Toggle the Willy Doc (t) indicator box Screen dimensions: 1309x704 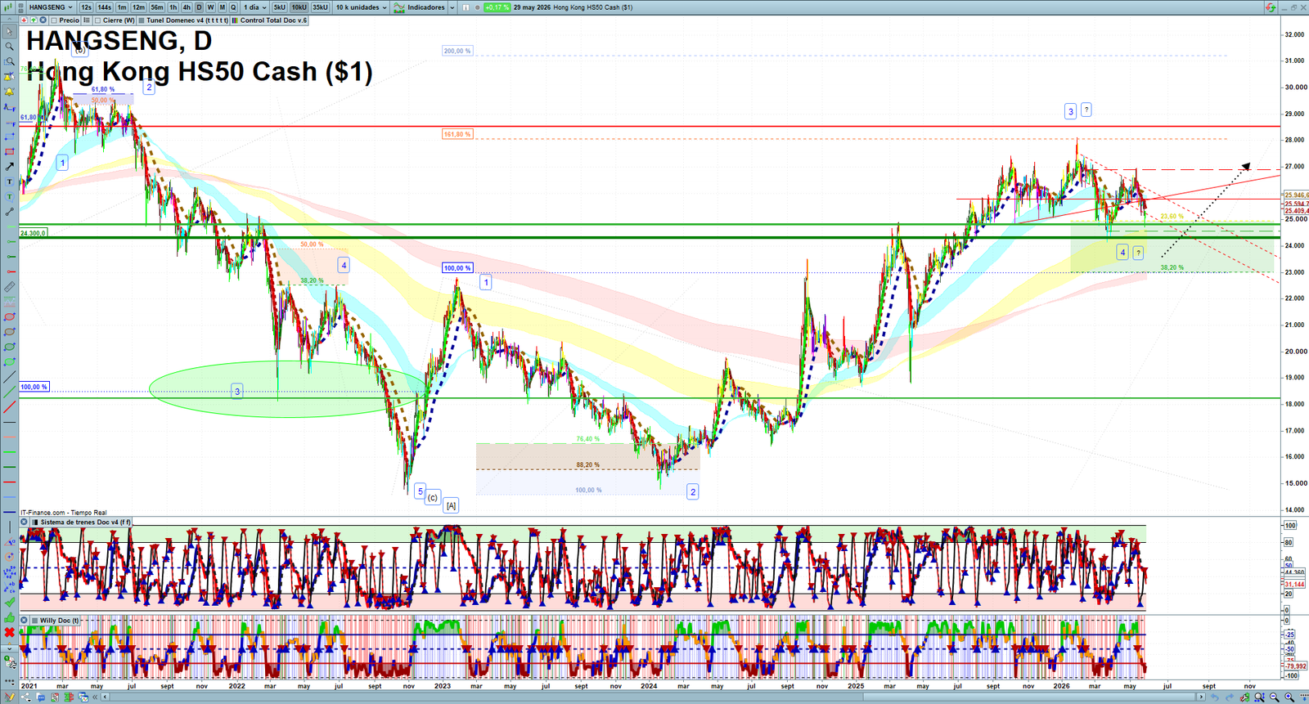tap(34, 621)
